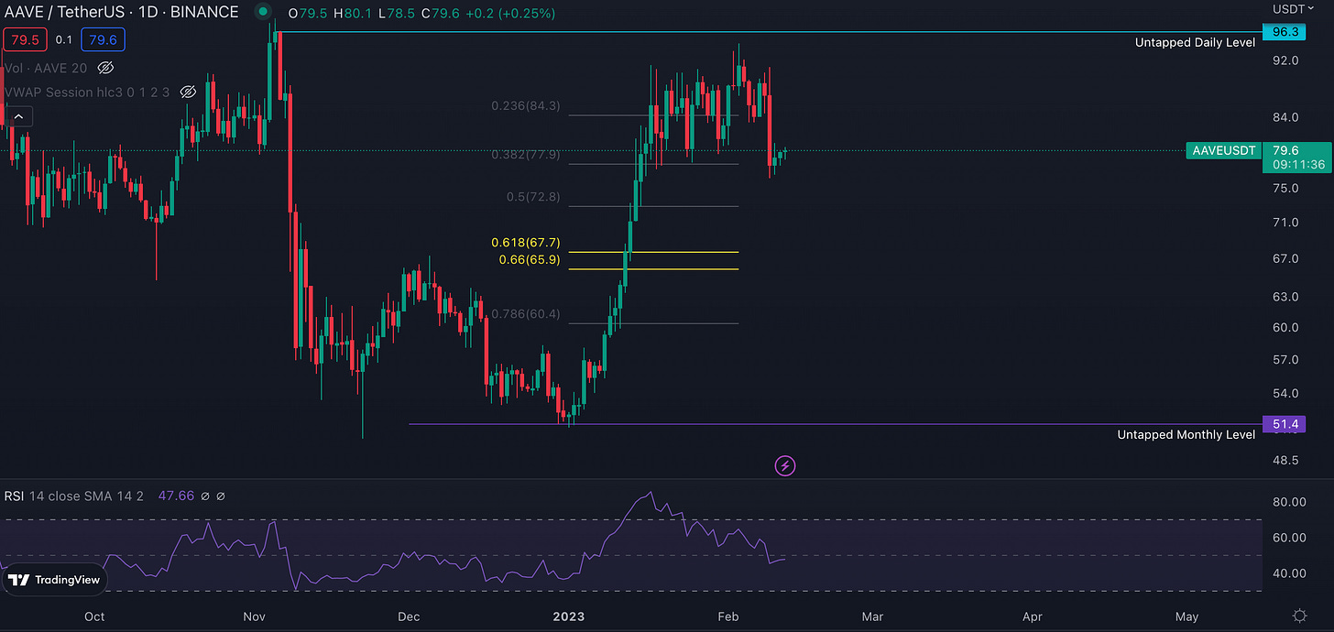
Task: Click Oct on the time axis
Action: click(x=94, y=616)
